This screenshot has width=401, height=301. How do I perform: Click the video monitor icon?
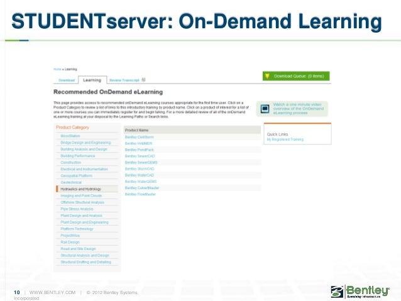(x=265, y=109)
